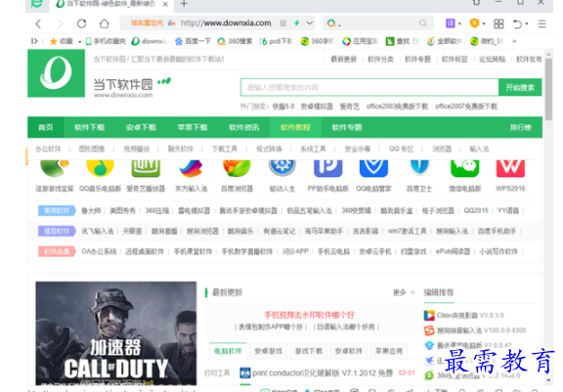Open the 360搜索 bookmark

coord(235,41)
